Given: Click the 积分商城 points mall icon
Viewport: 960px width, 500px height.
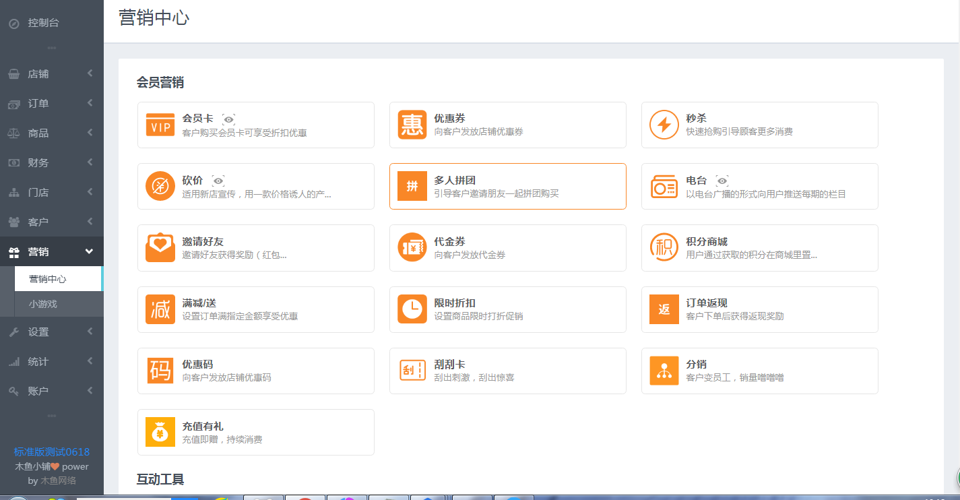Looking at the screenshot, I should tap(664, 247).
